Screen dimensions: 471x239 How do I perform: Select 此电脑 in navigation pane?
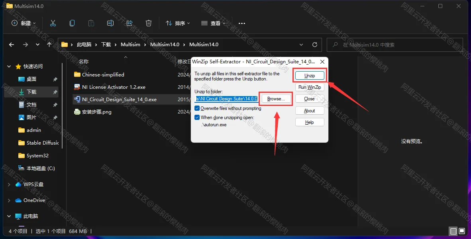tap(30, 216)
